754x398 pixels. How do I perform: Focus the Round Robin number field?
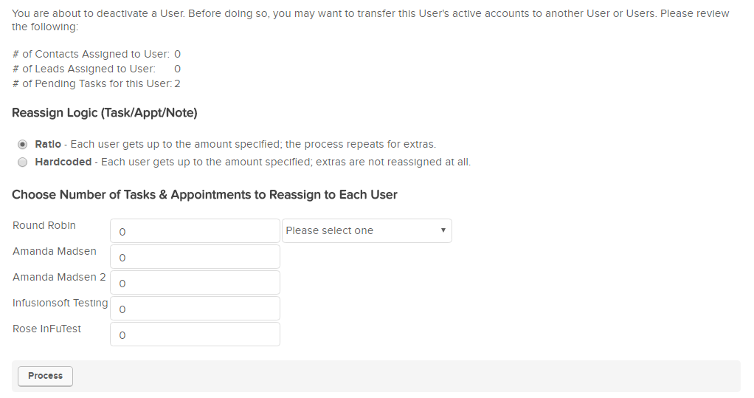(x=195, y=231)
